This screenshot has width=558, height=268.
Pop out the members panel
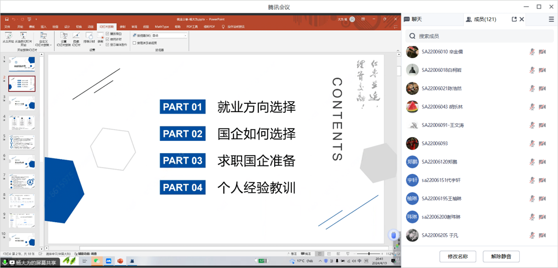514,19
